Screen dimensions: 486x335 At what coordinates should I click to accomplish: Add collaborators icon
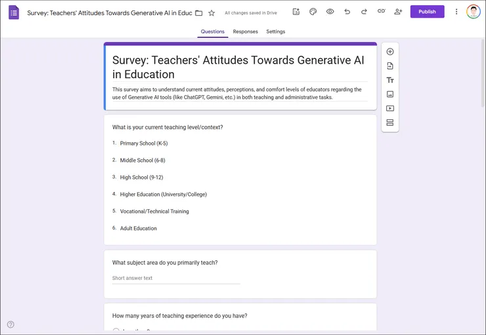point(398,12)
